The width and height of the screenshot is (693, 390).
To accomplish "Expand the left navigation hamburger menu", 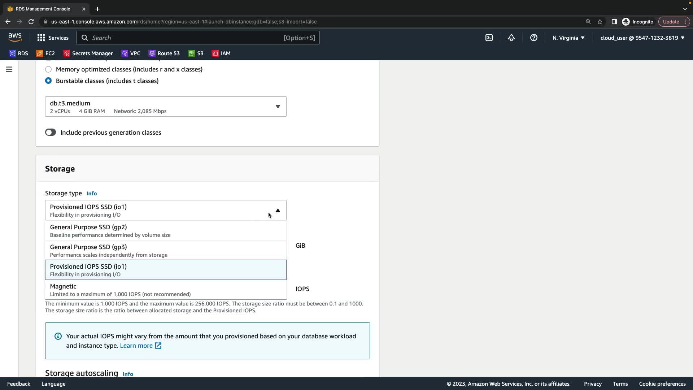I will [x=9, y=69].
